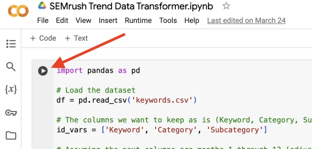The width and height of the screenshot is (312, 149).
Task: Run the code cell with play button
Action: 43,71
